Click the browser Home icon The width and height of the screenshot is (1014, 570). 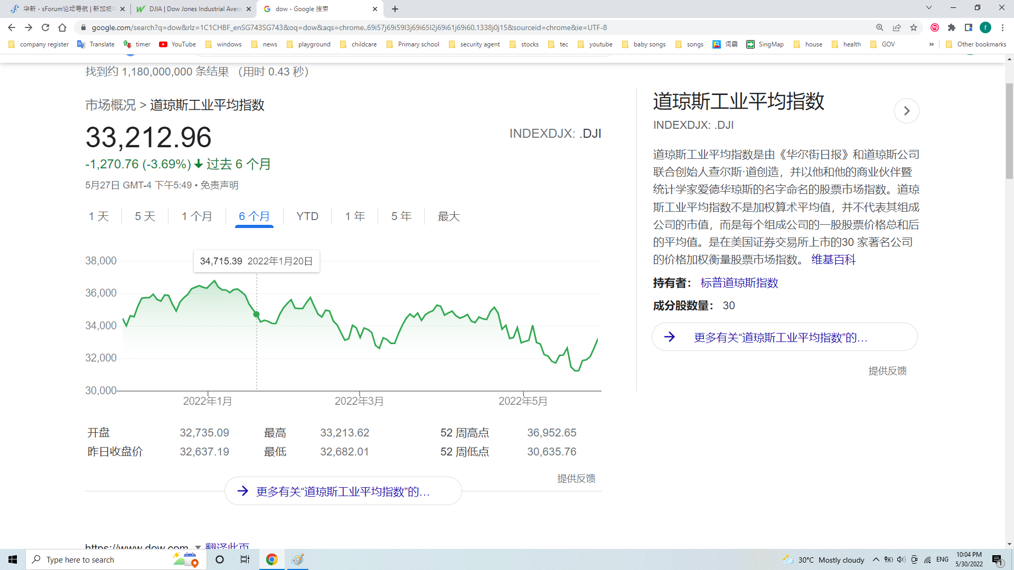point(62,27)
